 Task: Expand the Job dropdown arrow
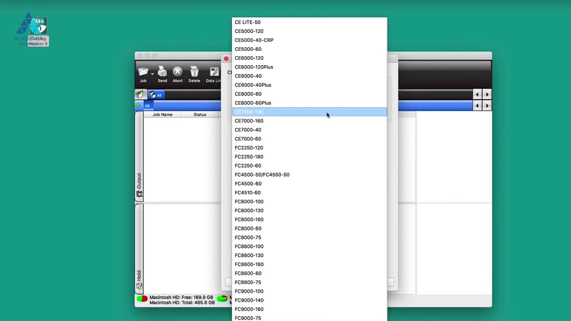(152, 74)
